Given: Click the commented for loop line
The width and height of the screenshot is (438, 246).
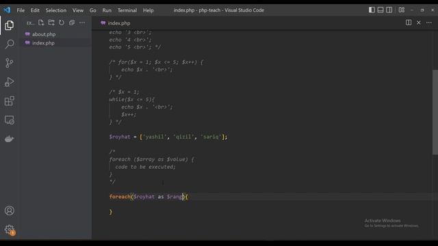Looking at the screenshot, I should [157, 62].
